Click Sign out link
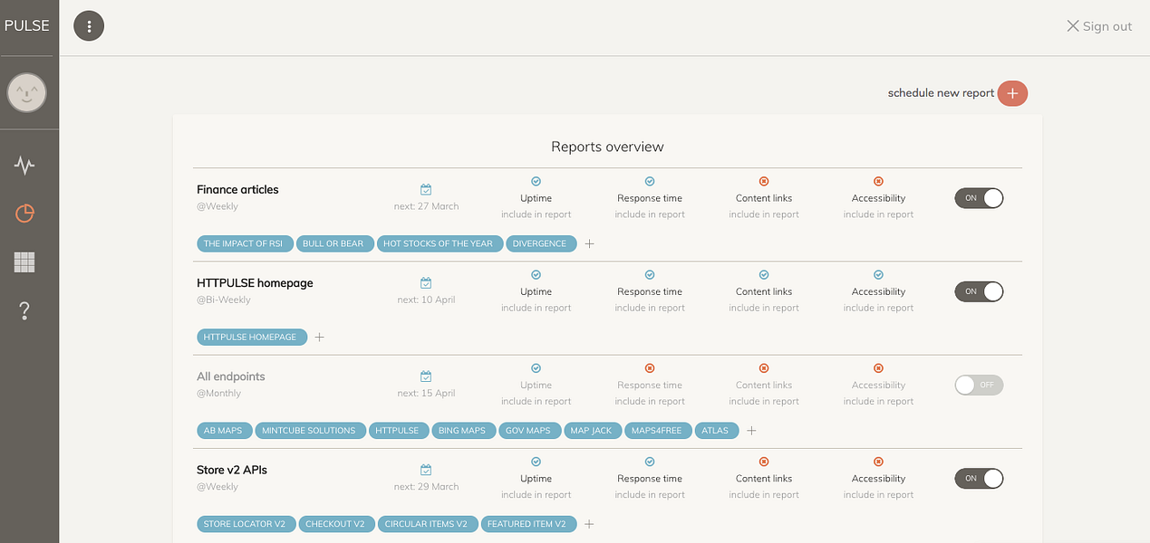Viewport: 1150px width, 543px height. (1099, 26)
